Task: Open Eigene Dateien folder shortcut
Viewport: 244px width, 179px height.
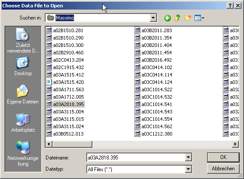Action: tap(23, 94)
